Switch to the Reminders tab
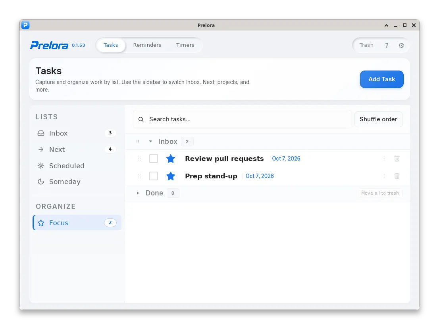Viewport: 439px width, 329px height. click(147, 45)
